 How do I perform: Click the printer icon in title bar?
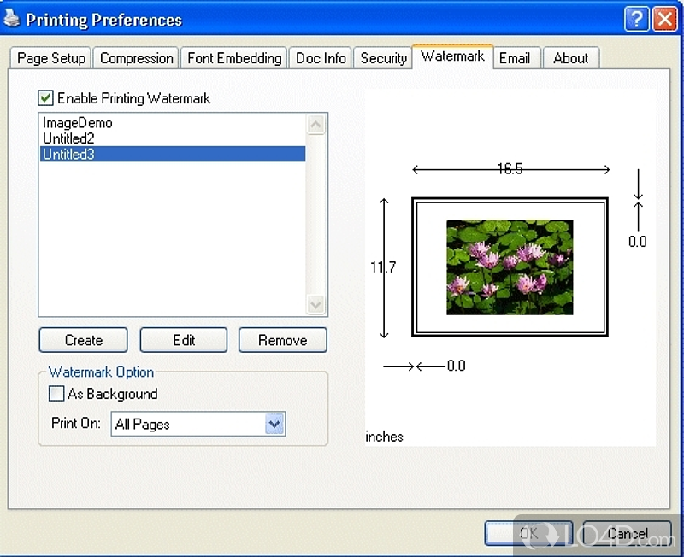(x=12, y=18)
